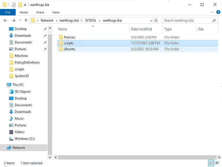Sort by the Type column header
The height and width of the screenshot is (167, 222).
(x=168, y=29)
